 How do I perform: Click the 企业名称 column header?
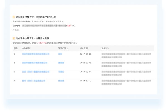pos(26,48)
